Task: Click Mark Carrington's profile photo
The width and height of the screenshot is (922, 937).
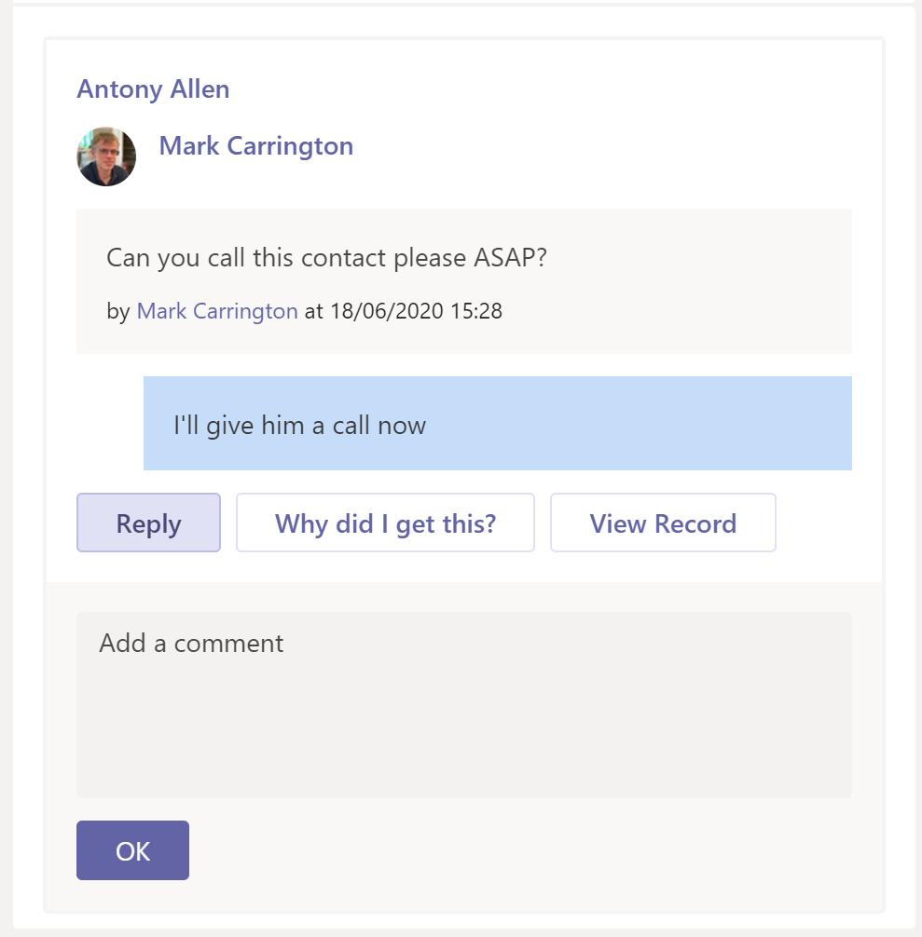Action: coord(106,156)
